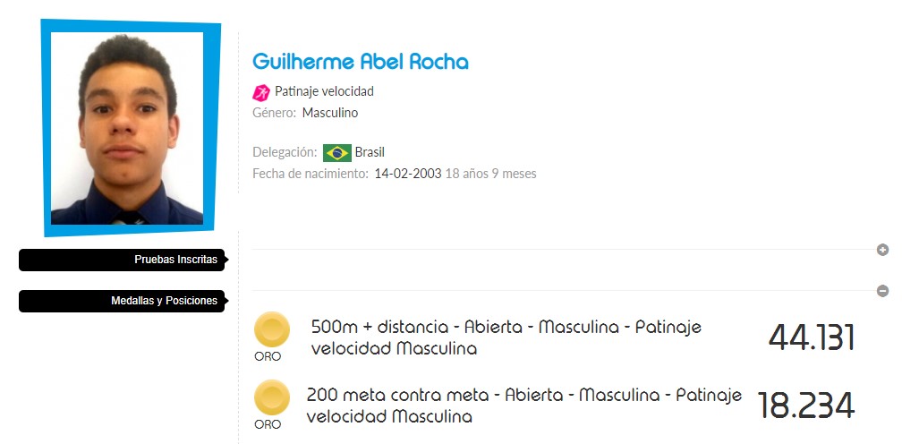The height and width of the screenshot is (444, 902).
Task: Click the athlete name Guilherme Abel Rocha
Action: click(361, 61)
